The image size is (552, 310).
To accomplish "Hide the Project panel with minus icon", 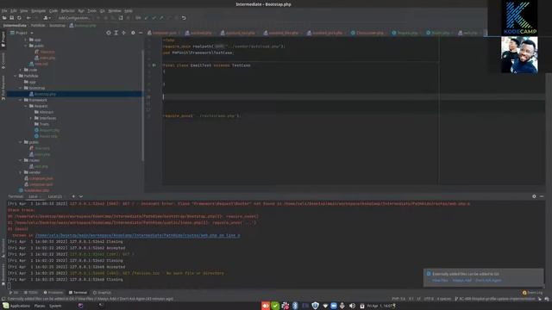I will 140,33.
